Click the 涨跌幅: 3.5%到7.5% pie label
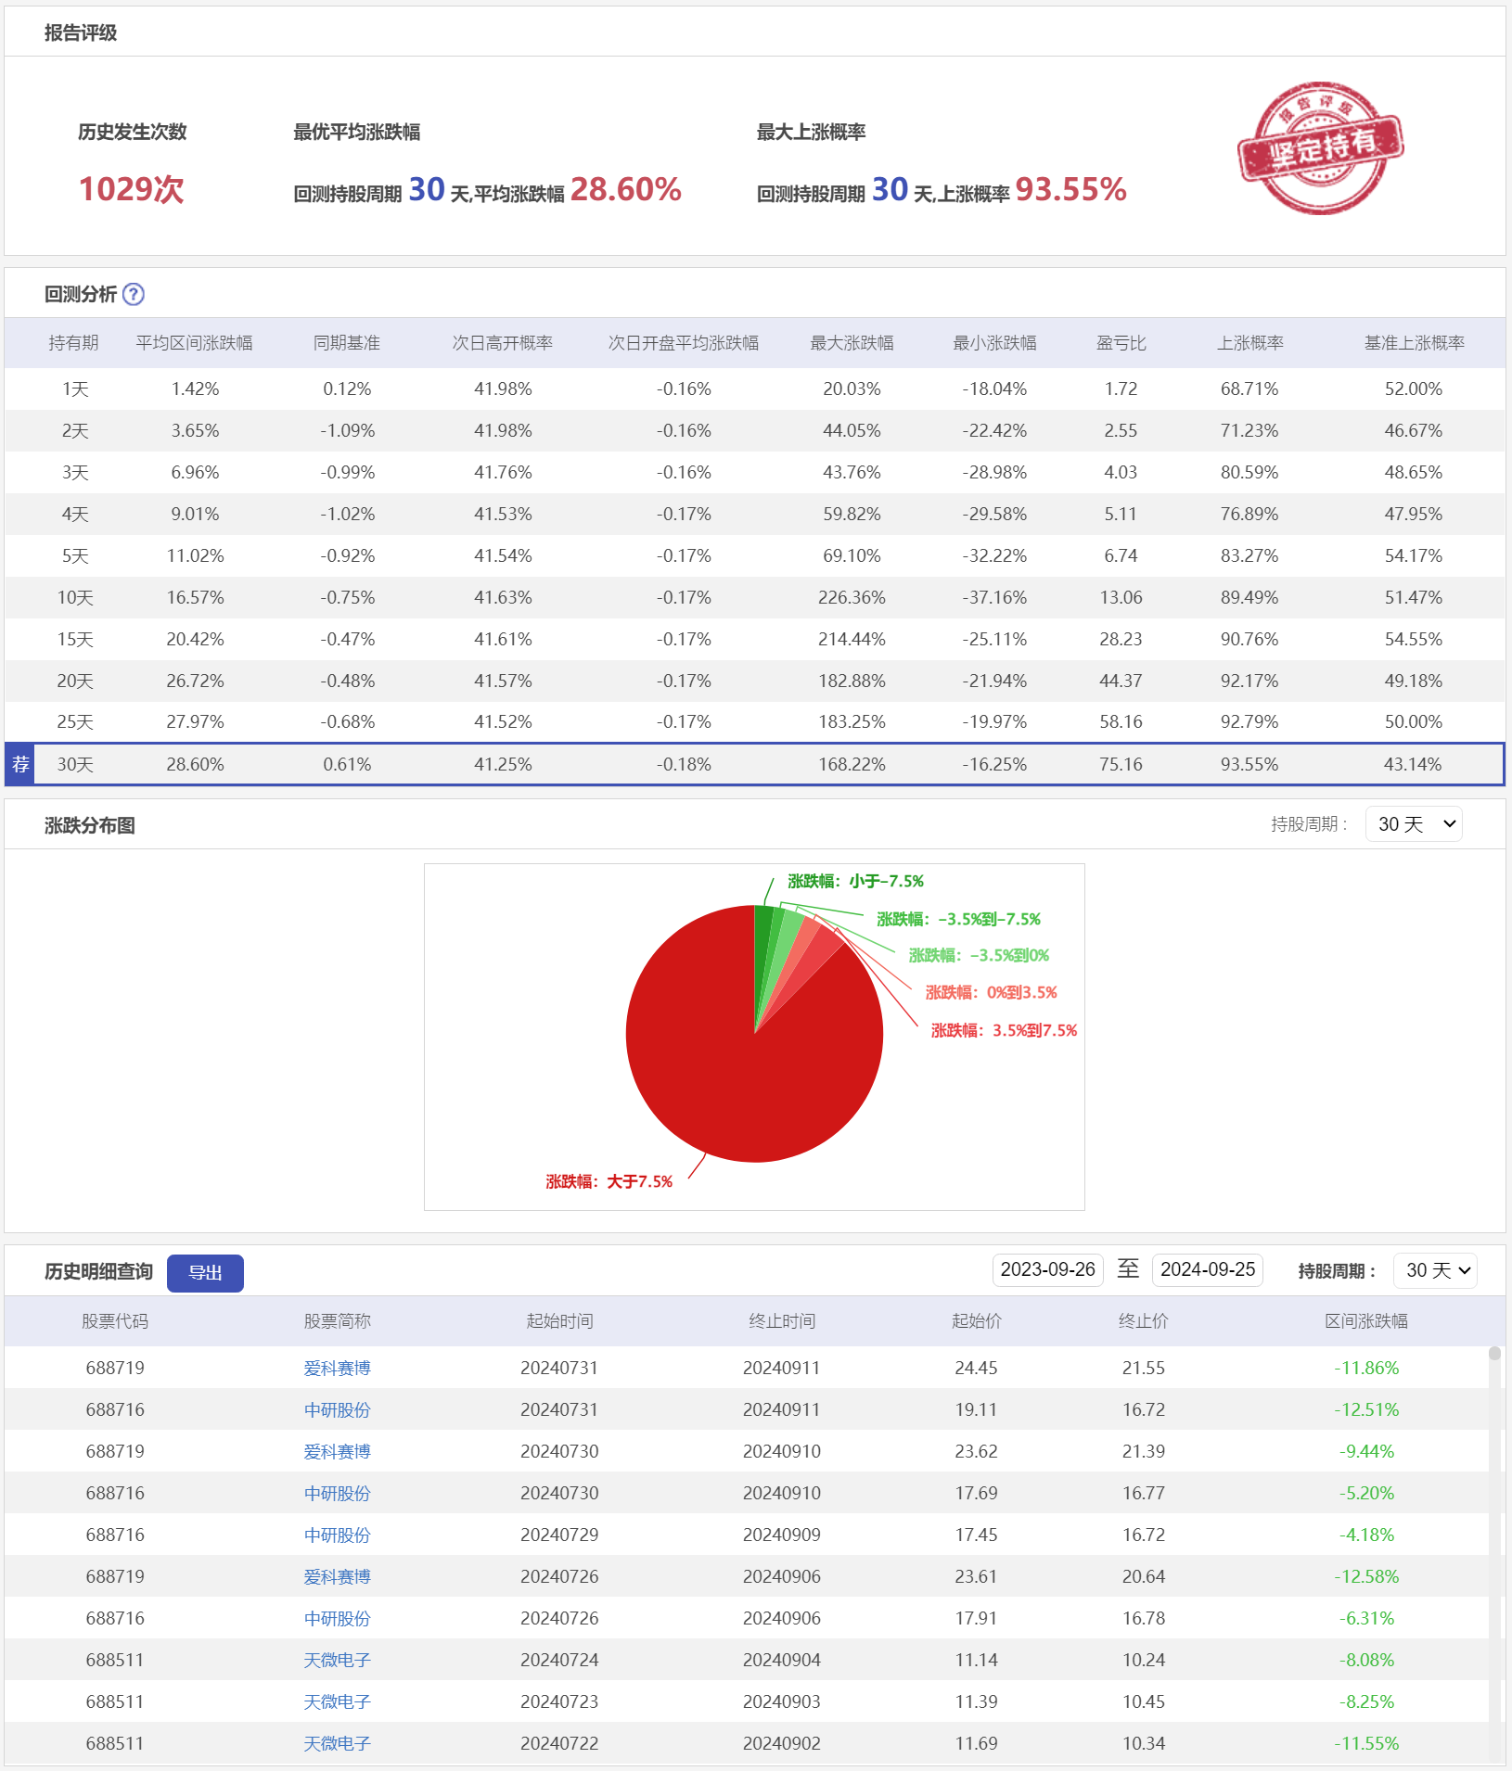This screenshot has height=1771, width=1512. (x=1004, y=1030)
